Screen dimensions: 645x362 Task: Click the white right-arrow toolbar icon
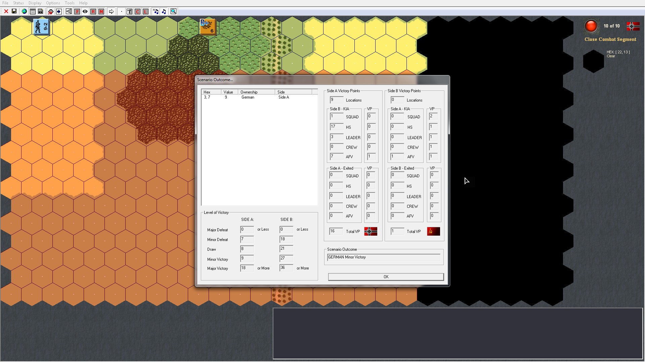(111, 11)
